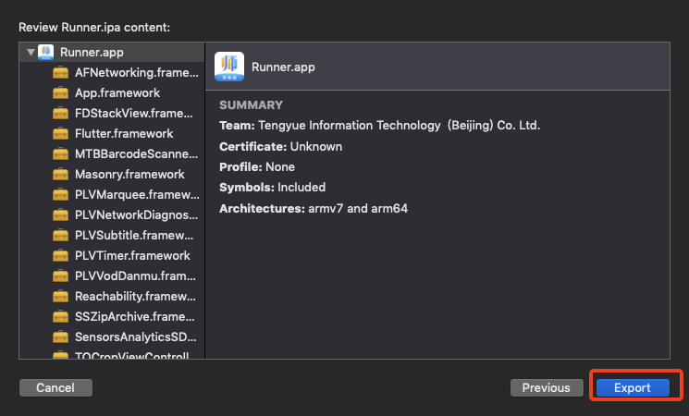The height and width of the screenshot is (416, 689).
Task: Click Flutter.framework briefcase icon
Action: [x=60, y=133]
